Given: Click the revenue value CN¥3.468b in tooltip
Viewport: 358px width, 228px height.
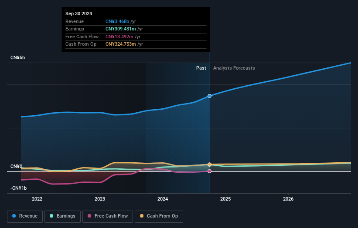Looking at the screenshot, I should pos(117,21).
